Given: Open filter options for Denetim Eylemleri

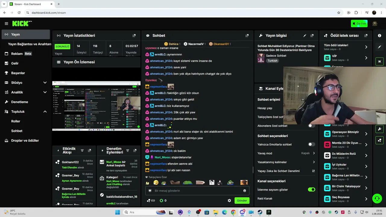Looking at the screenshot, I should click(x=128, y=150).
